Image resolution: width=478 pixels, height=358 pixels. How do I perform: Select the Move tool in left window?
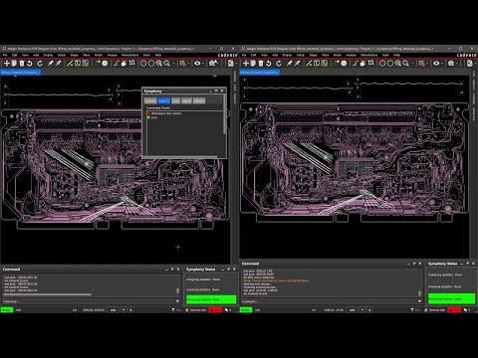6,63
